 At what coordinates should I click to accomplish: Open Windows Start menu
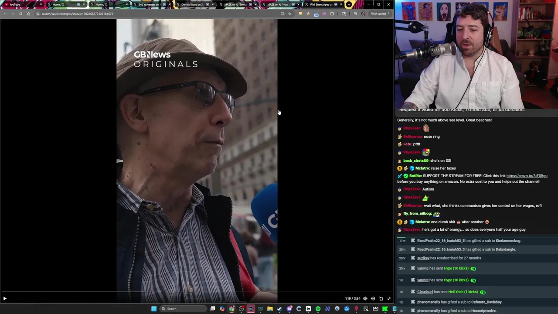pyautogui.click(x=154, y=309)
